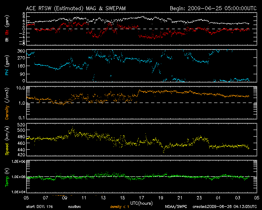Viewport: 262px width, 210px height.
Task: Click the '1.0E+06' tick on Temp axis
Action: (x=18, y=162)
